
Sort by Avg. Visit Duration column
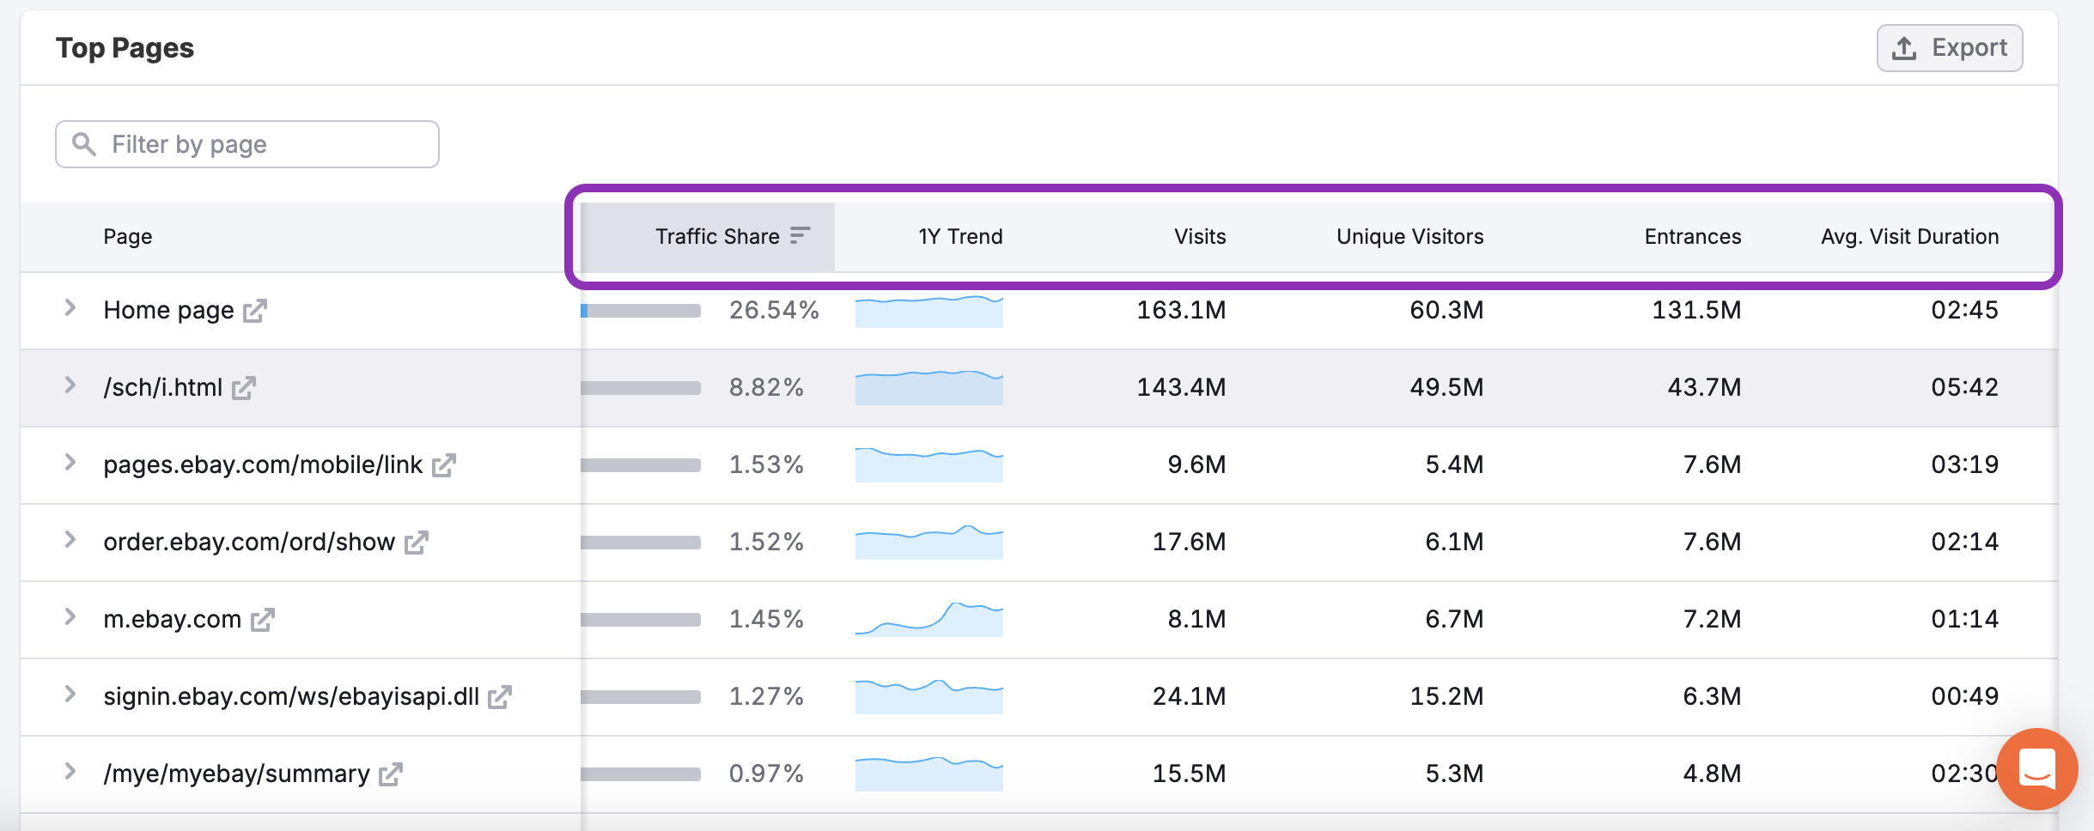coord(1908,236)
